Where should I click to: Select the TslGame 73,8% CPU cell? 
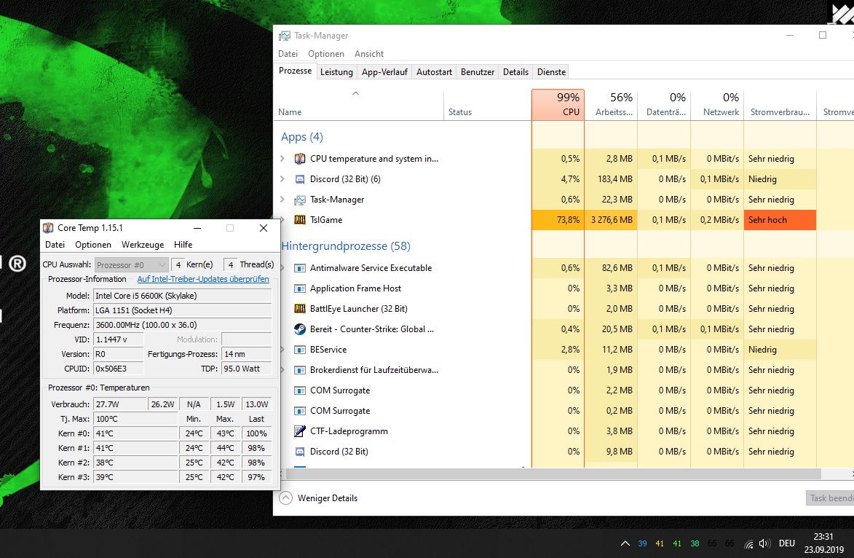[558, 219]
